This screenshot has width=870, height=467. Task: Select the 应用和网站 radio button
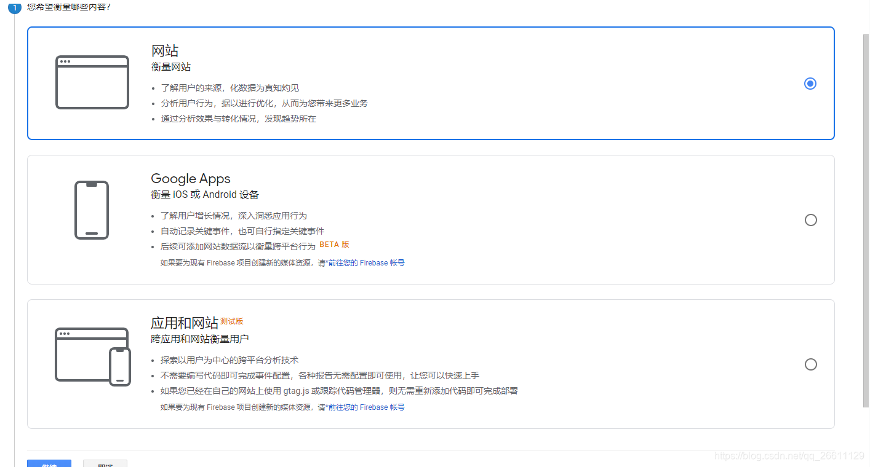click(811, 364)
